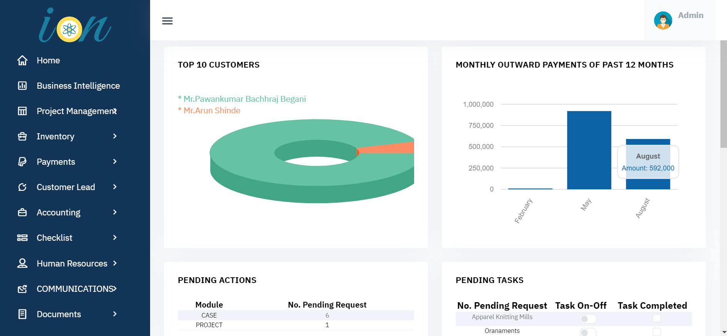Select Inventory in the sidebar
Image resolution: width=727 pixels, height=336 pixels.
[55, 136]
